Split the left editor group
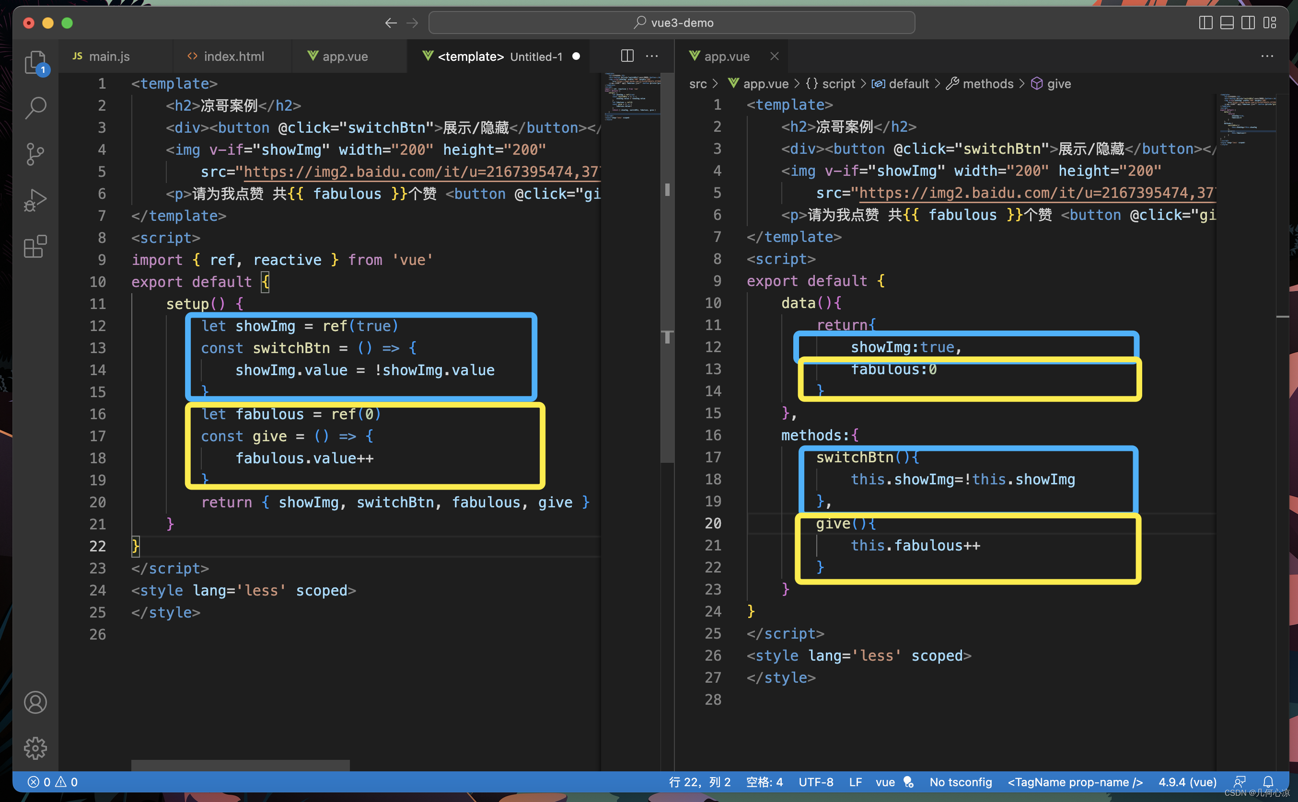 coord(627,56)
